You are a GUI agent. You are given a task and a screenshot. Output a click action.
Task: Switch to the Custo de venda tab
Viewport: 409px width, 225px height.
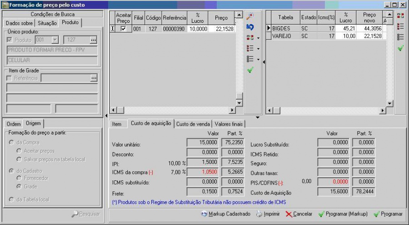193,123
